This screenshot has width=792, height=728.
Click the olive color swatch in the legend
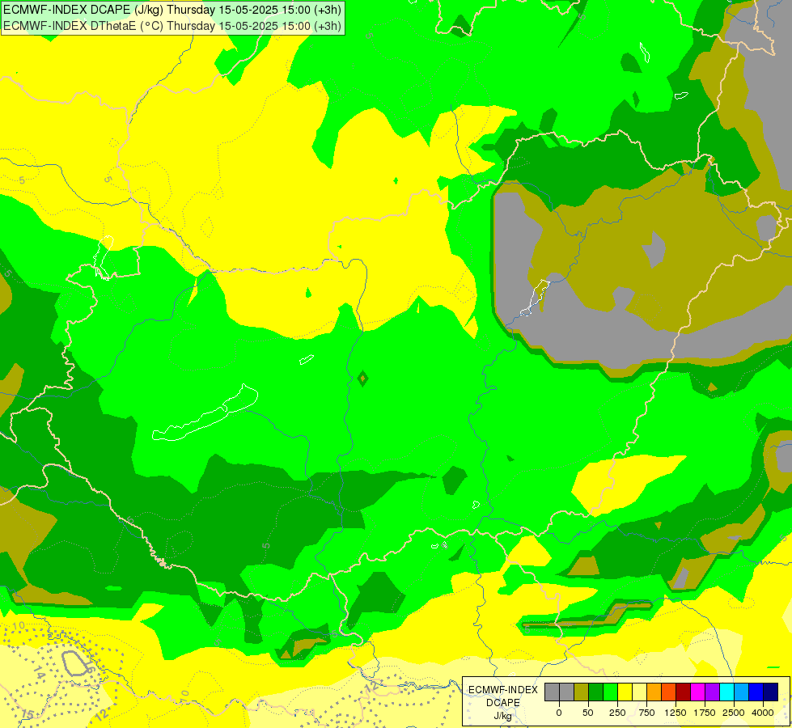tap(581, 692)
